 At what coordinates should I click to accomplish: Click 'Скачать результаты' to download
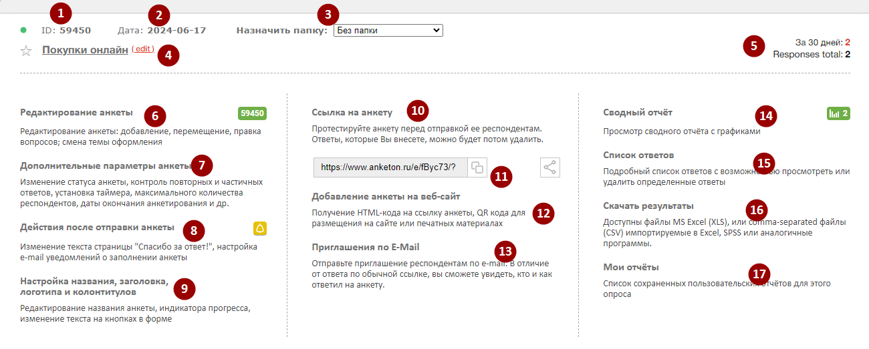(x=648, y=206)
